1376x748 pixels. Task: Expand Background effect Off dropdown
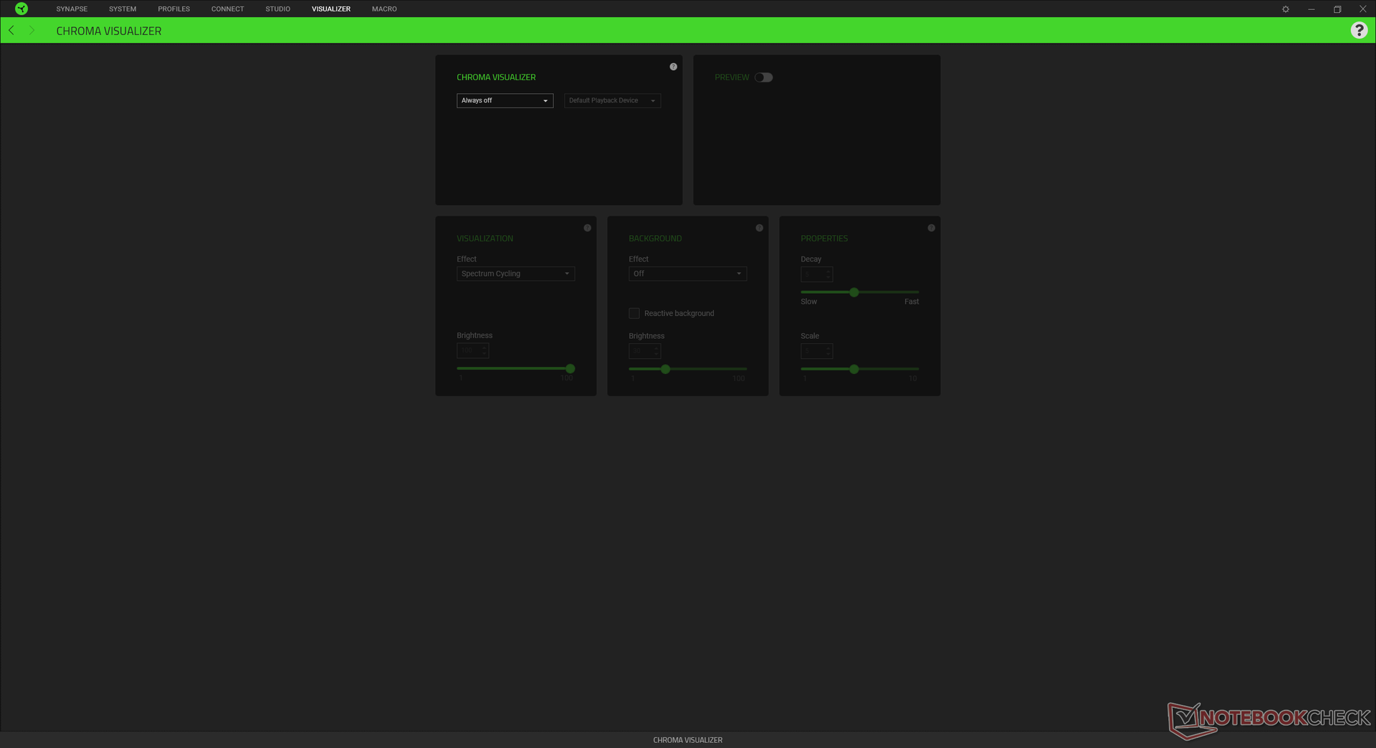pyautogui.click(x=687, y=274)
